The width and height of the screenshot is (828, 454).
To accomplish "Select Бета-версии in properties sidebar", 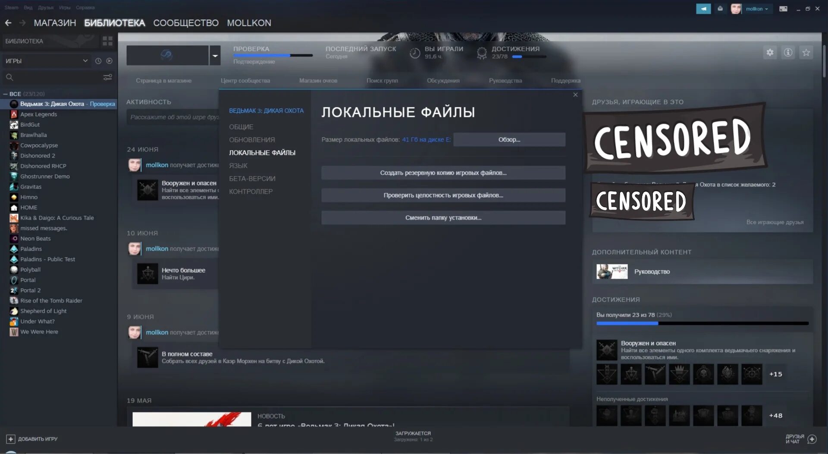I will tap(252, 179).
